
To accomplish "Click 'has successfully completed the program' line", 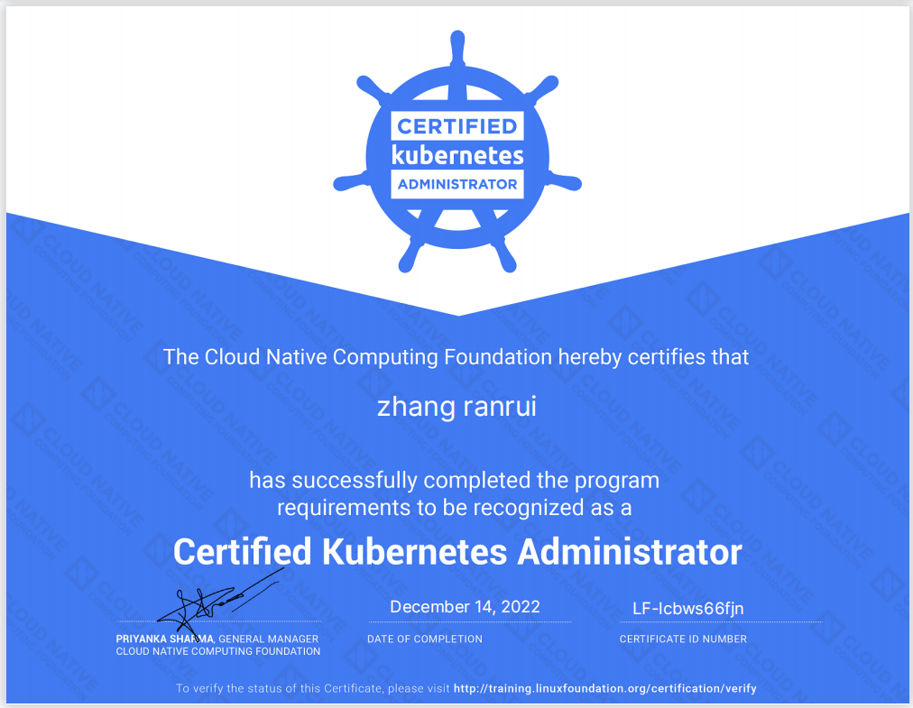I will 454,481.
